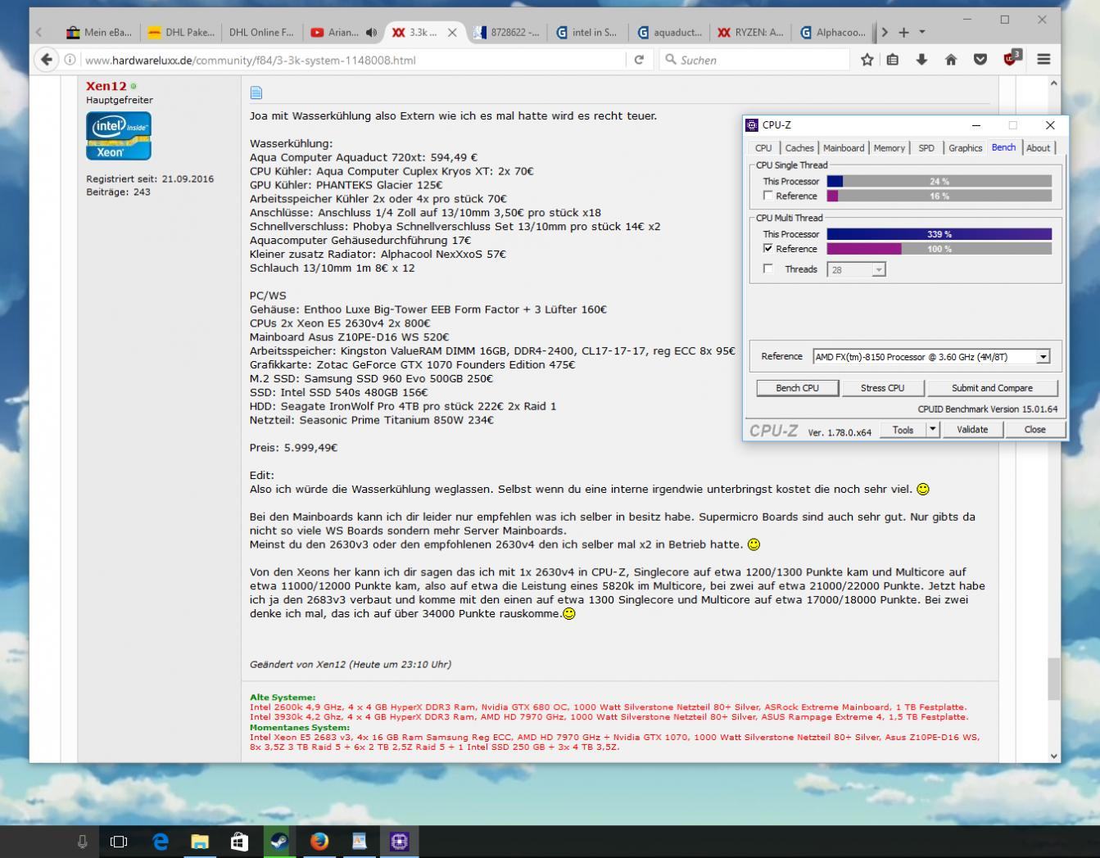Screen dimensions: 1100x858
Task: Switch to Firefox in the taskbar
Action: click(319, 841)
